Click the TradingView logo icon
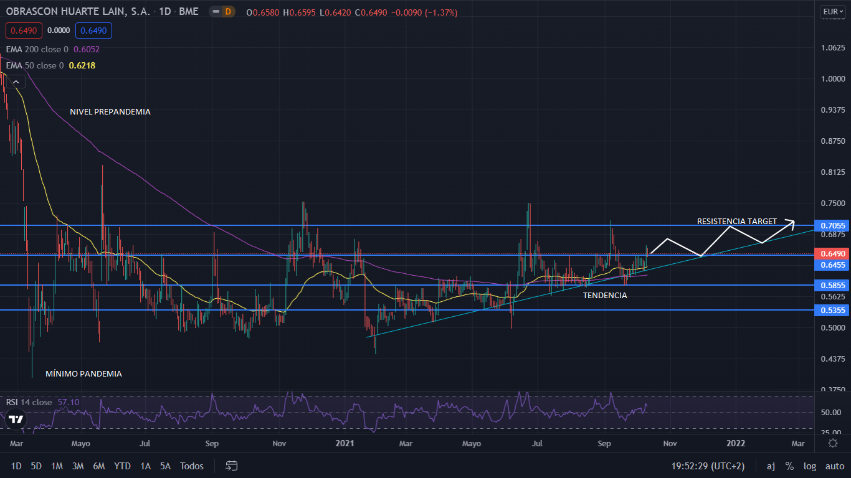Screen dimensions: 851x478 (x=14, y=420)
